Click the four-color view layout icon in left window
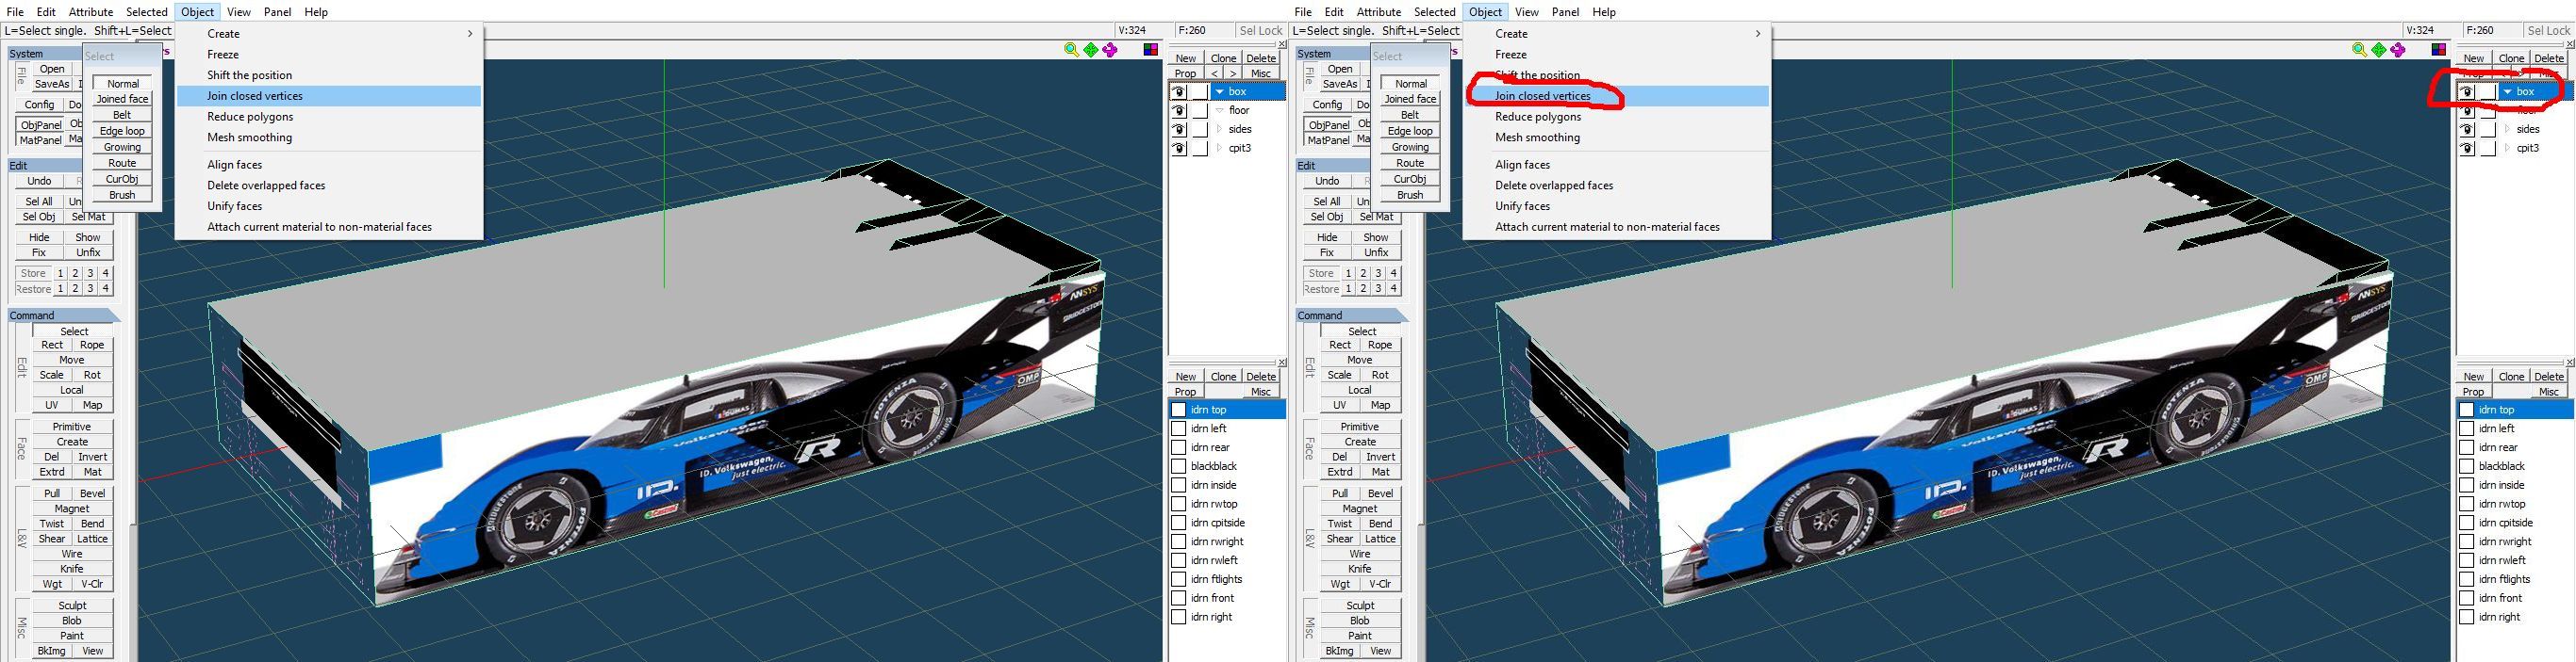The image size is (2576, 662). [x=1151, y=50]
